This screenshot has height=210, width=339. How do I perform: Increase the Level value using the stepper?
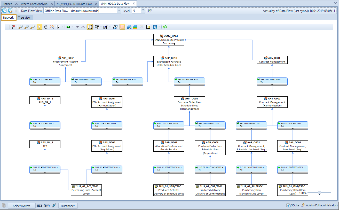[143, 10]
